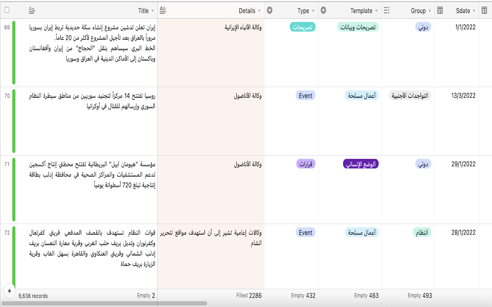Expand the Template column options menu
Image resolution: width=492 pixels, height=307 pixels.
(376, 11)
